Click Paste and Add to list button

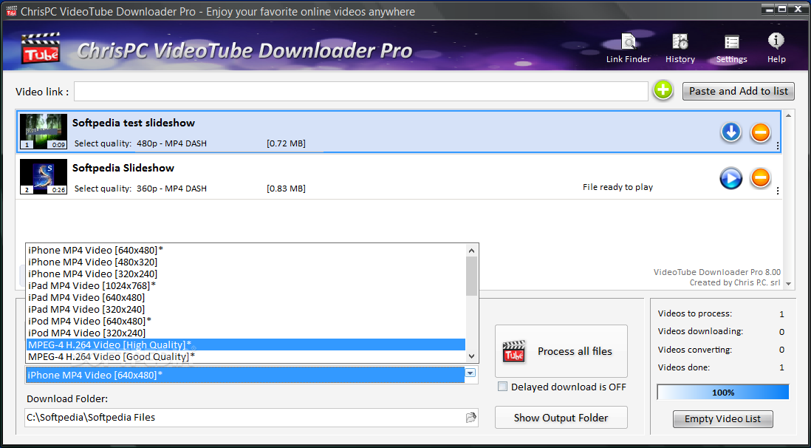coord(739,91)
